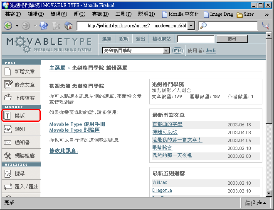Click the Movable Type logo
Screen dimensions: 274x210
tap(49, 44)
